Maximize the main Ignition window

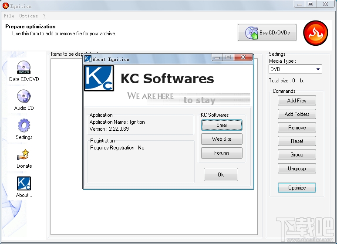coord(310,4)
